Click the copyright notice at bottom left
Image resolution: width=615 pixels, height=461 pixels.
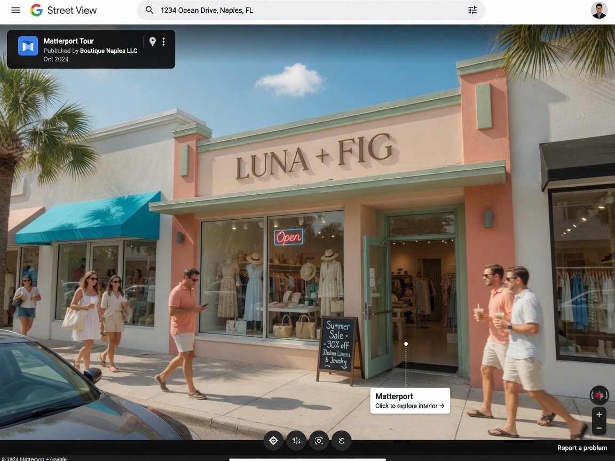tap(34, 459)
